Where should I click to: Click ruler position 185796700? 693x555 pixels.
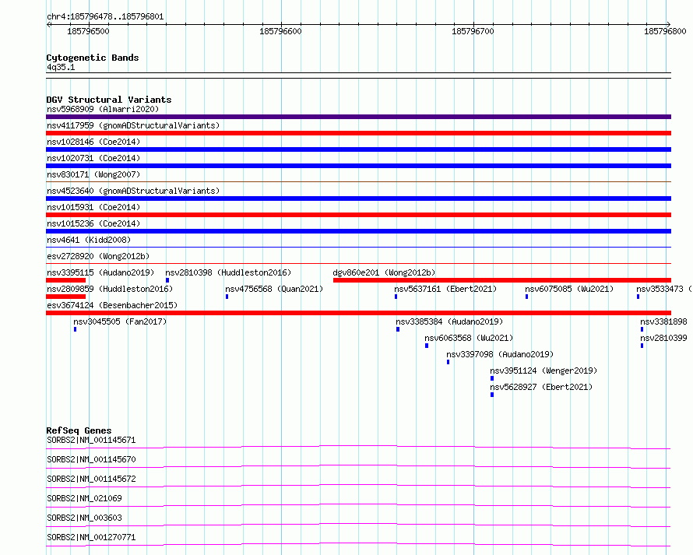coord(473,31)
